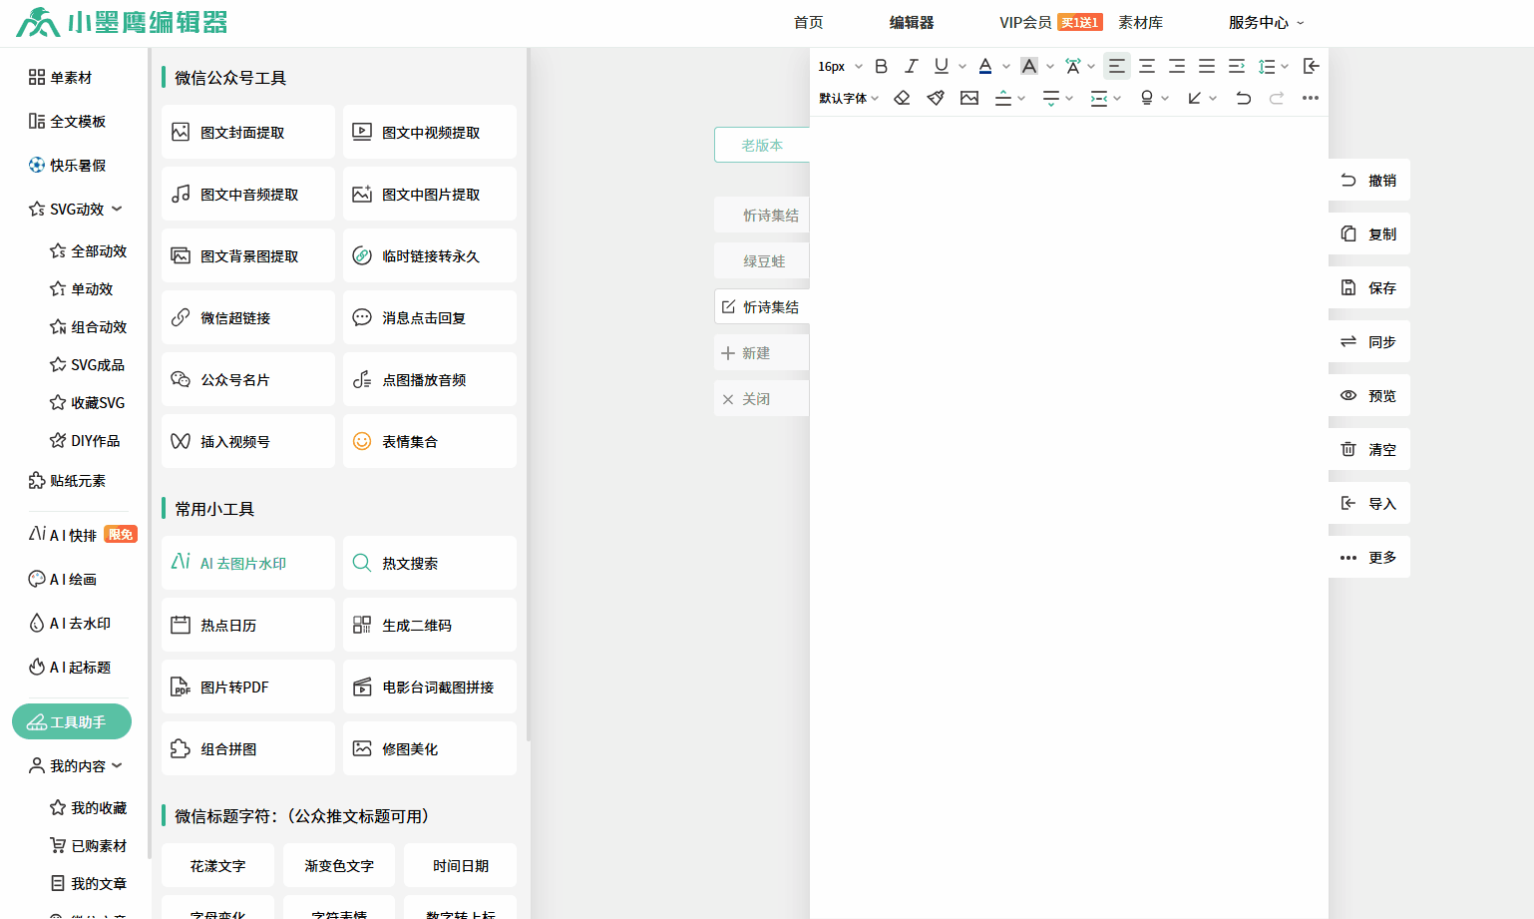Open AI起标题 in the sidebar

(x=70, y=667)
